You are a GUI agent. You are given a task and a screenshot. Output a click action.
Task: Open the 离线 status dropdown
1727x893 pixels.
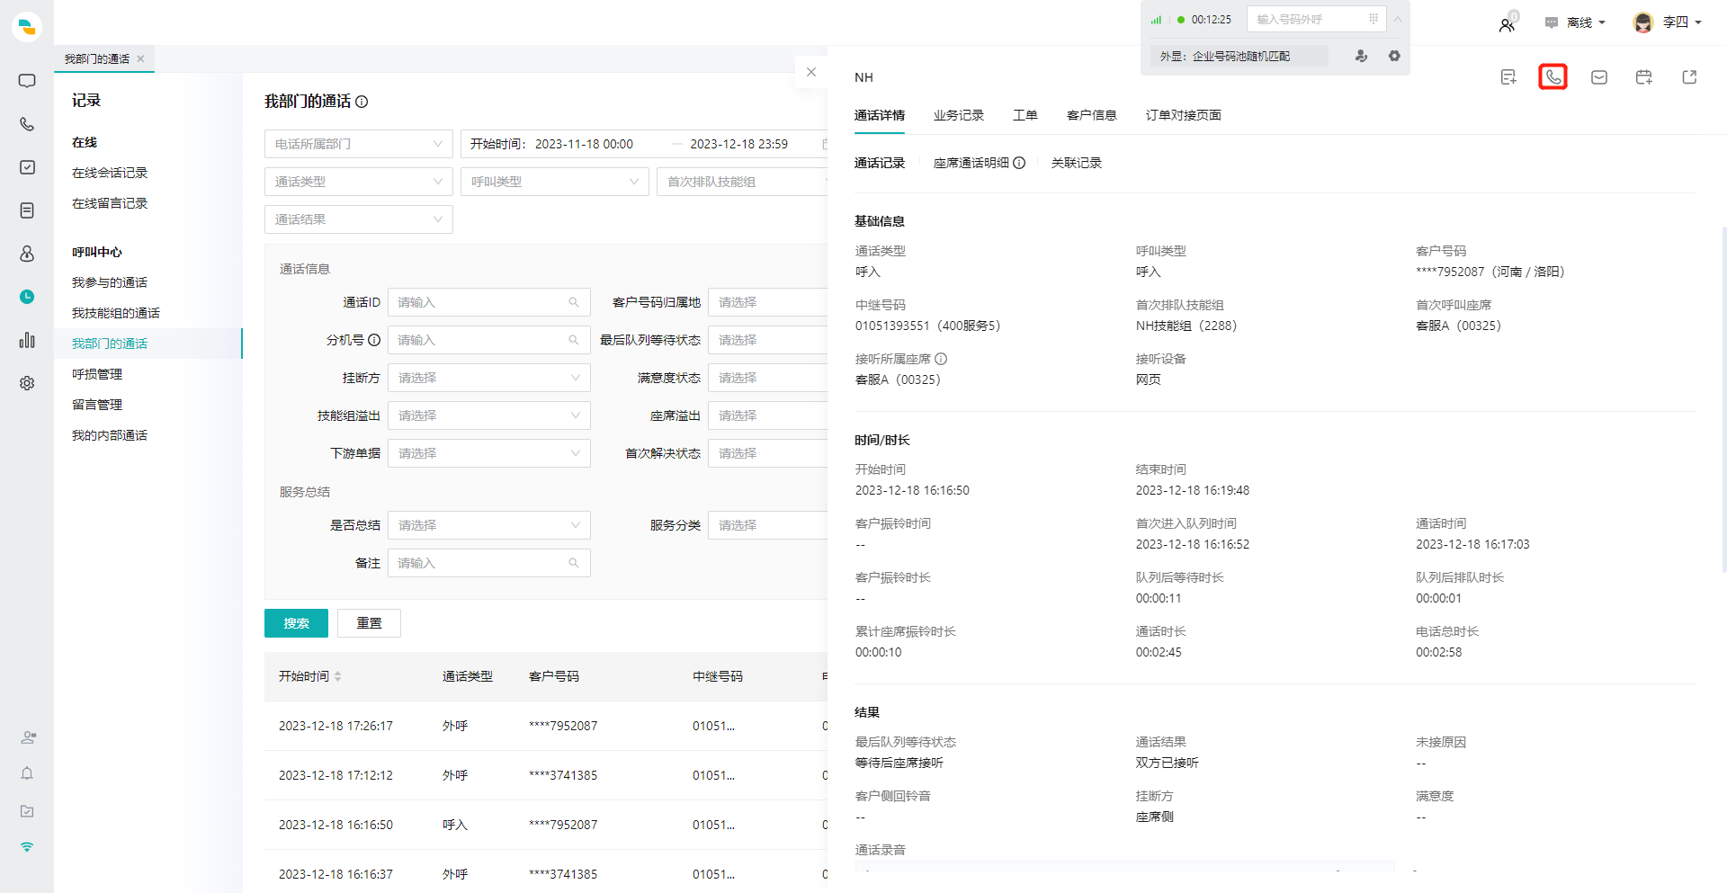click(1576, 22)
